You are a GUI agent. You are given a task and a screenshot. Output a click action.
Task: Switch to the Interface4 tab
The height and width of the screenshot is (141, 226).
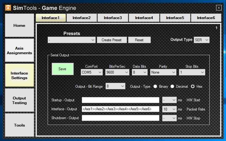coord(144,18)
